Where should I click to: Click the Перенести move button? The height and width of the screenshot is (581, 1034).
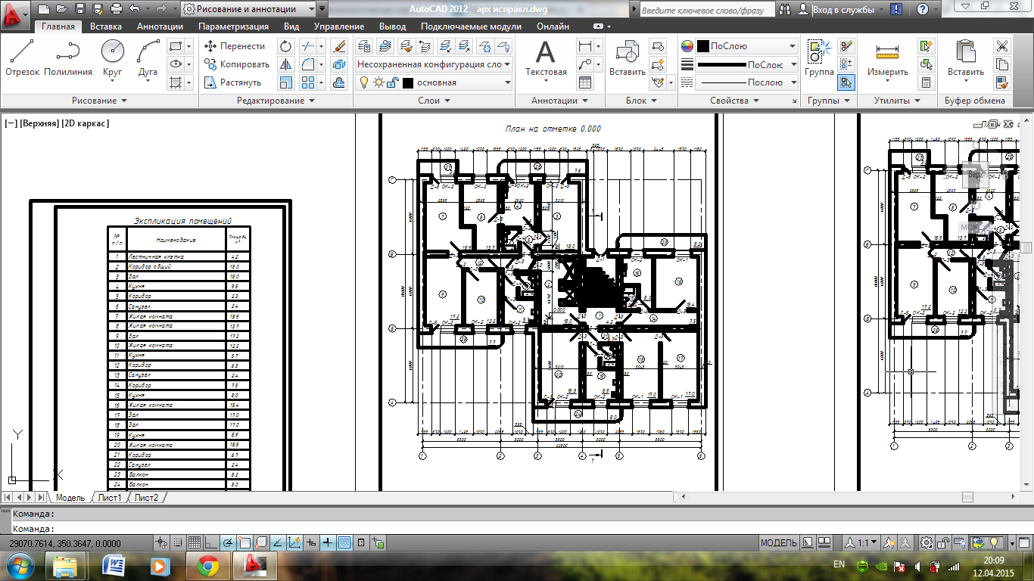(235, 46)
